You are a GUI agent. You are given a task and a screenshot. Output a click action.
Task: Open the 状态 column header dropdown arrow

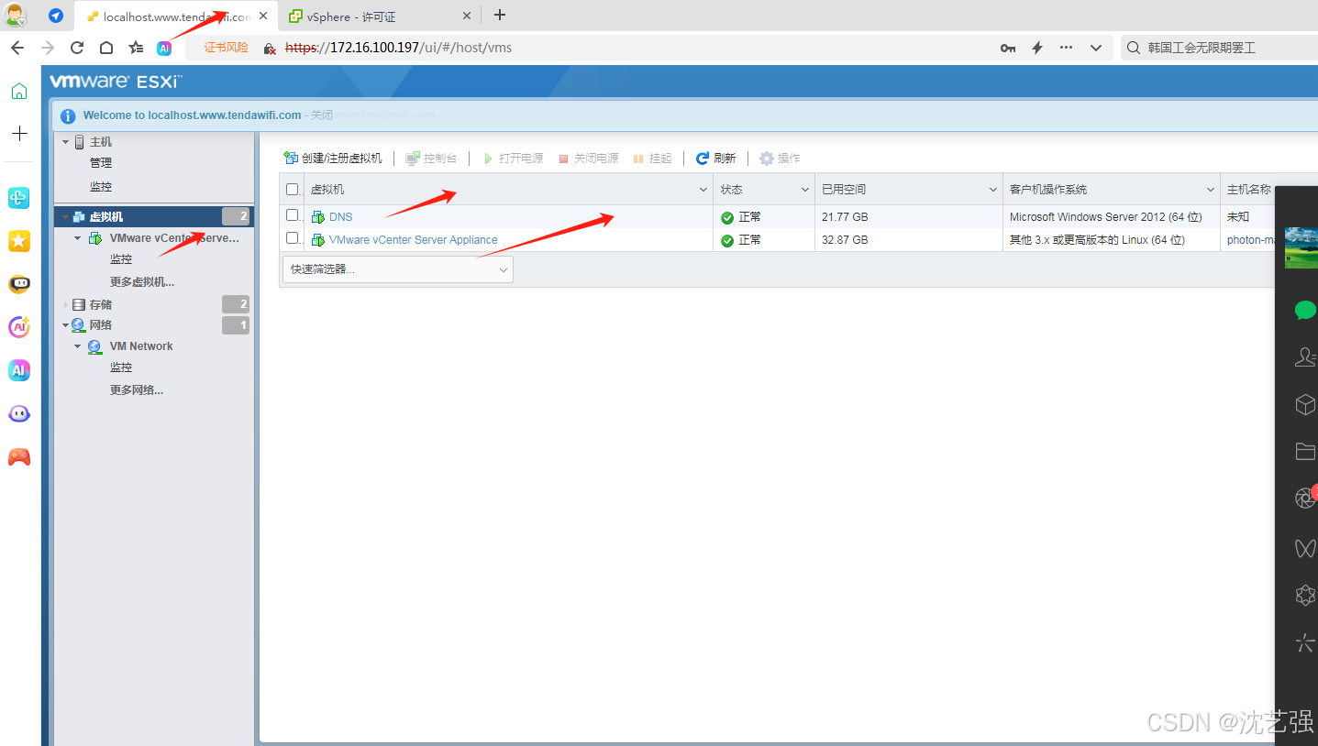tap(805, 190)
